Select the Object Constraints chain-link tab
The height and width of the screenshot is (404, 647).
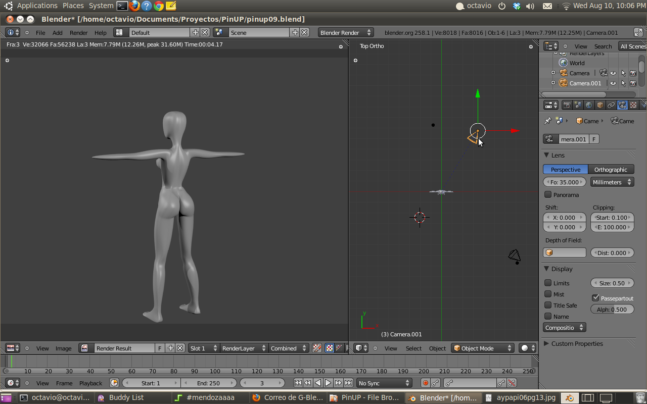point(611,105)
